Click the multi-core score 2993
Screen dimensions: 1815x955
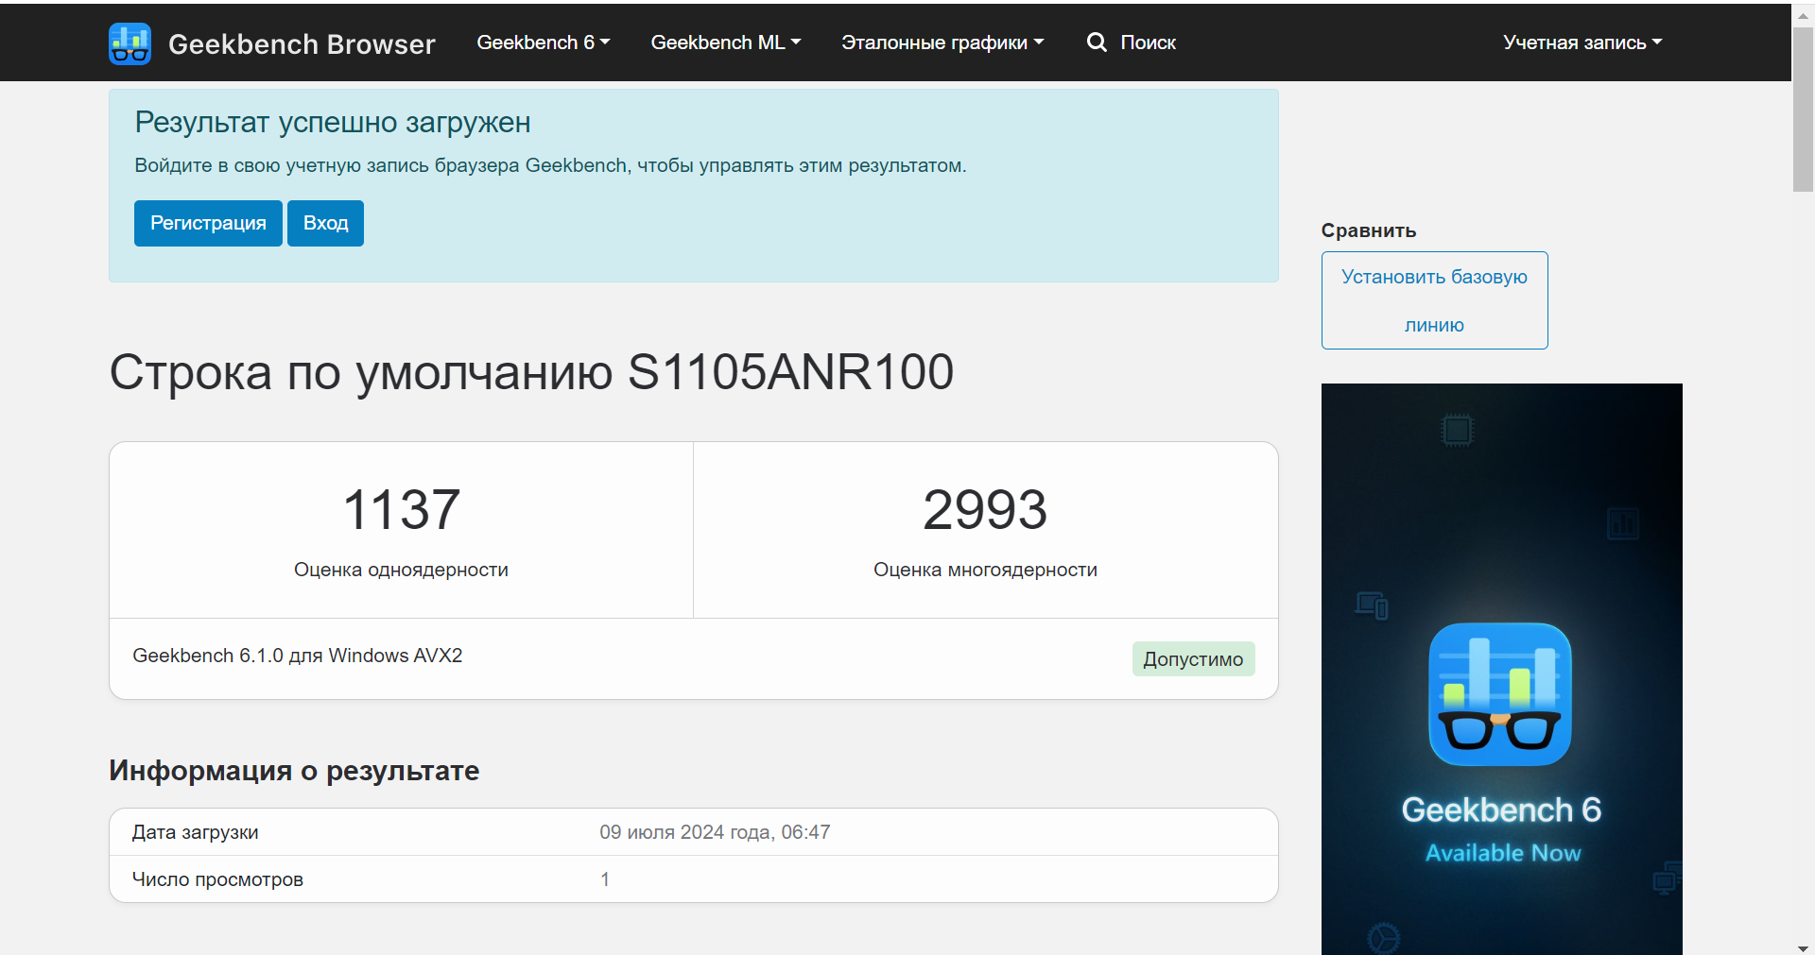coord(985,510)
